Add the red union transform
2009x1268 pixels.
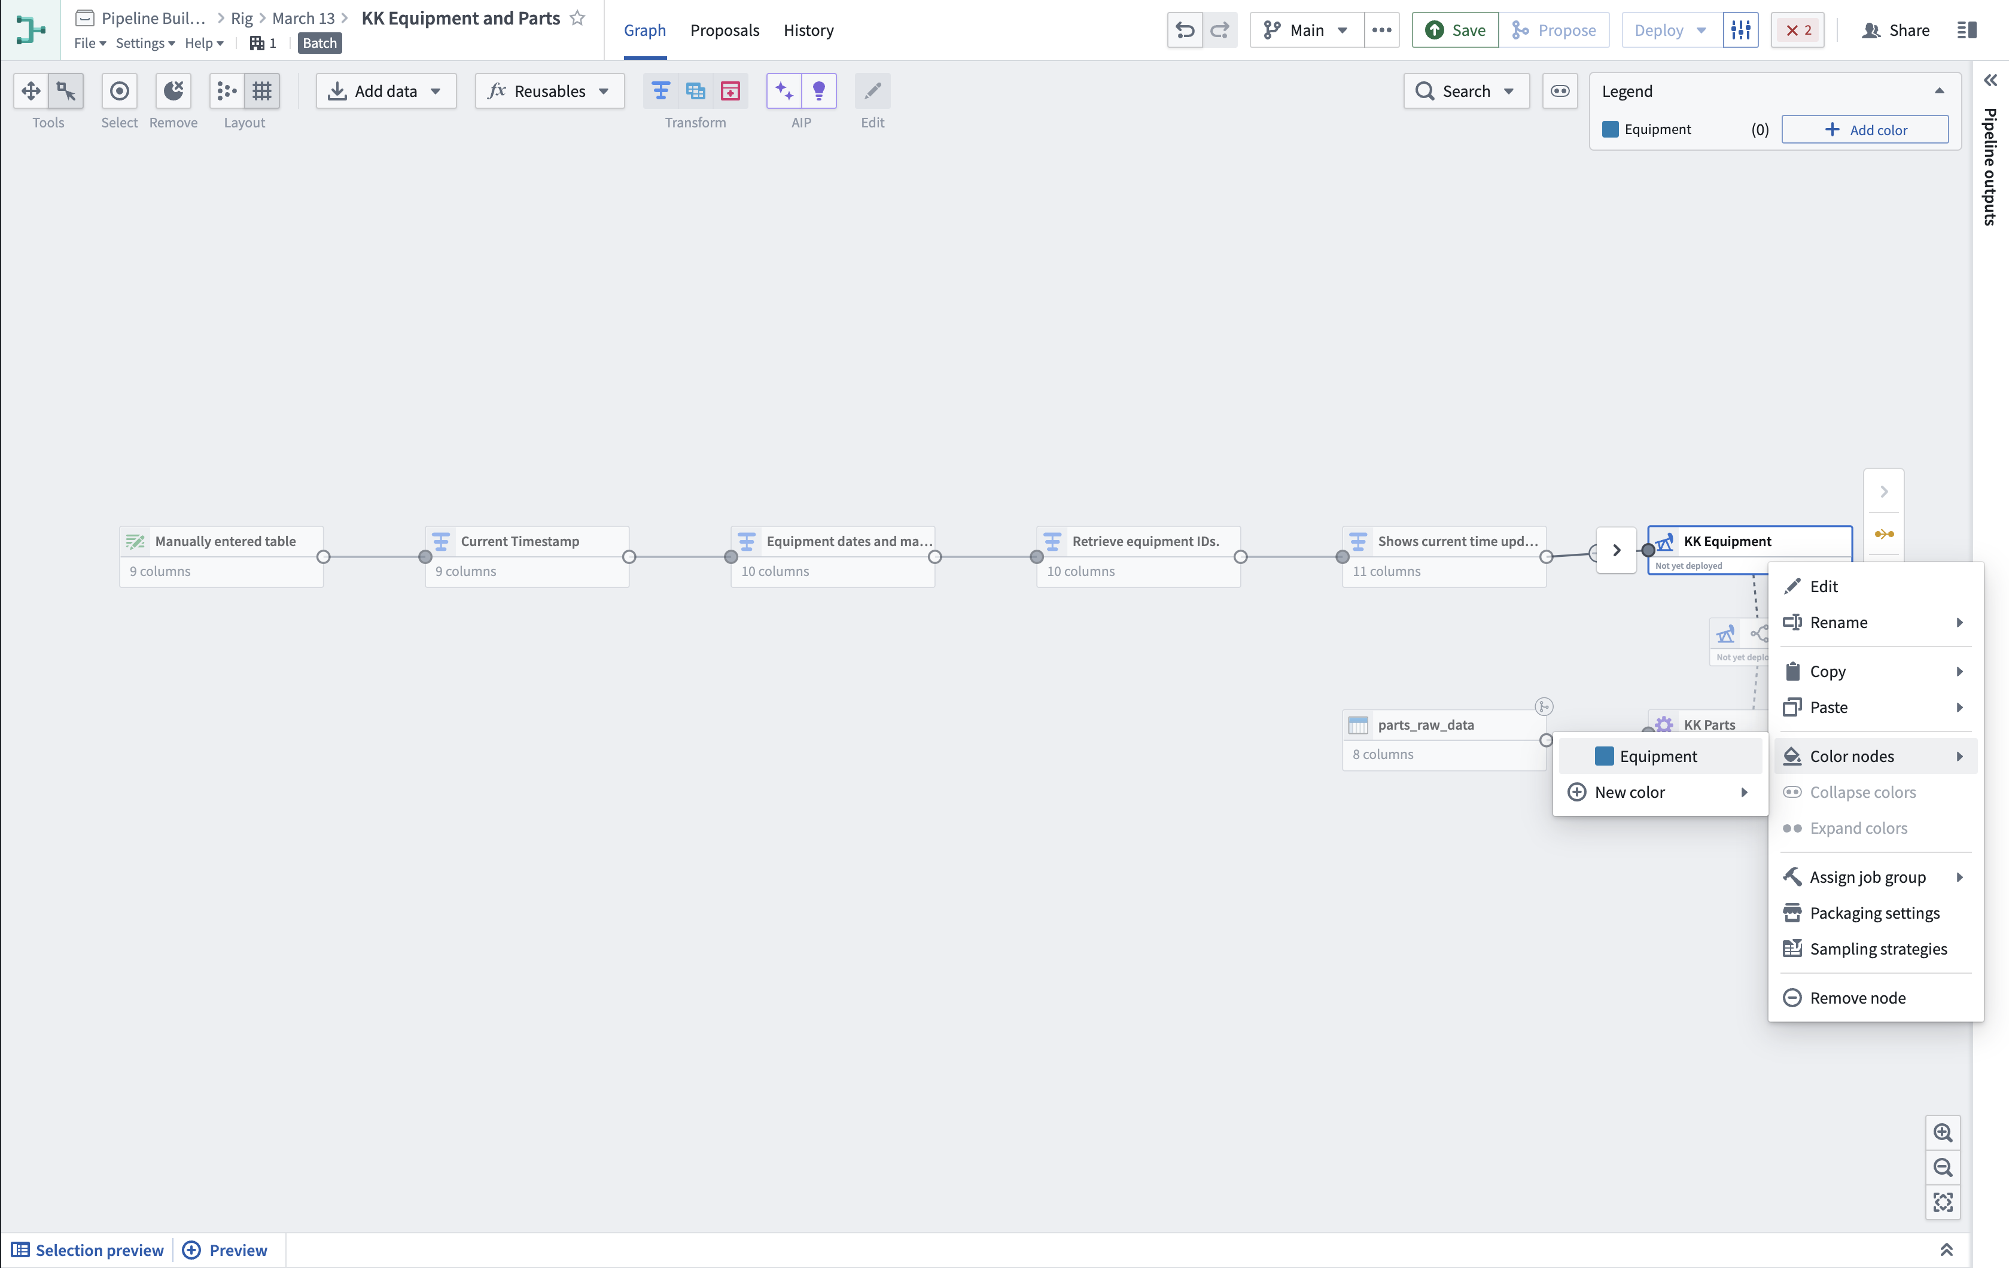coord(731,91)
